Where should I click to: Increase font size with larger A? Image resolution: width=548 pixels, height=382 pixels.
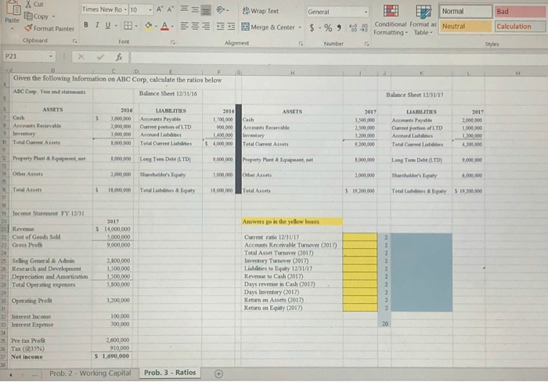point(160,9)
